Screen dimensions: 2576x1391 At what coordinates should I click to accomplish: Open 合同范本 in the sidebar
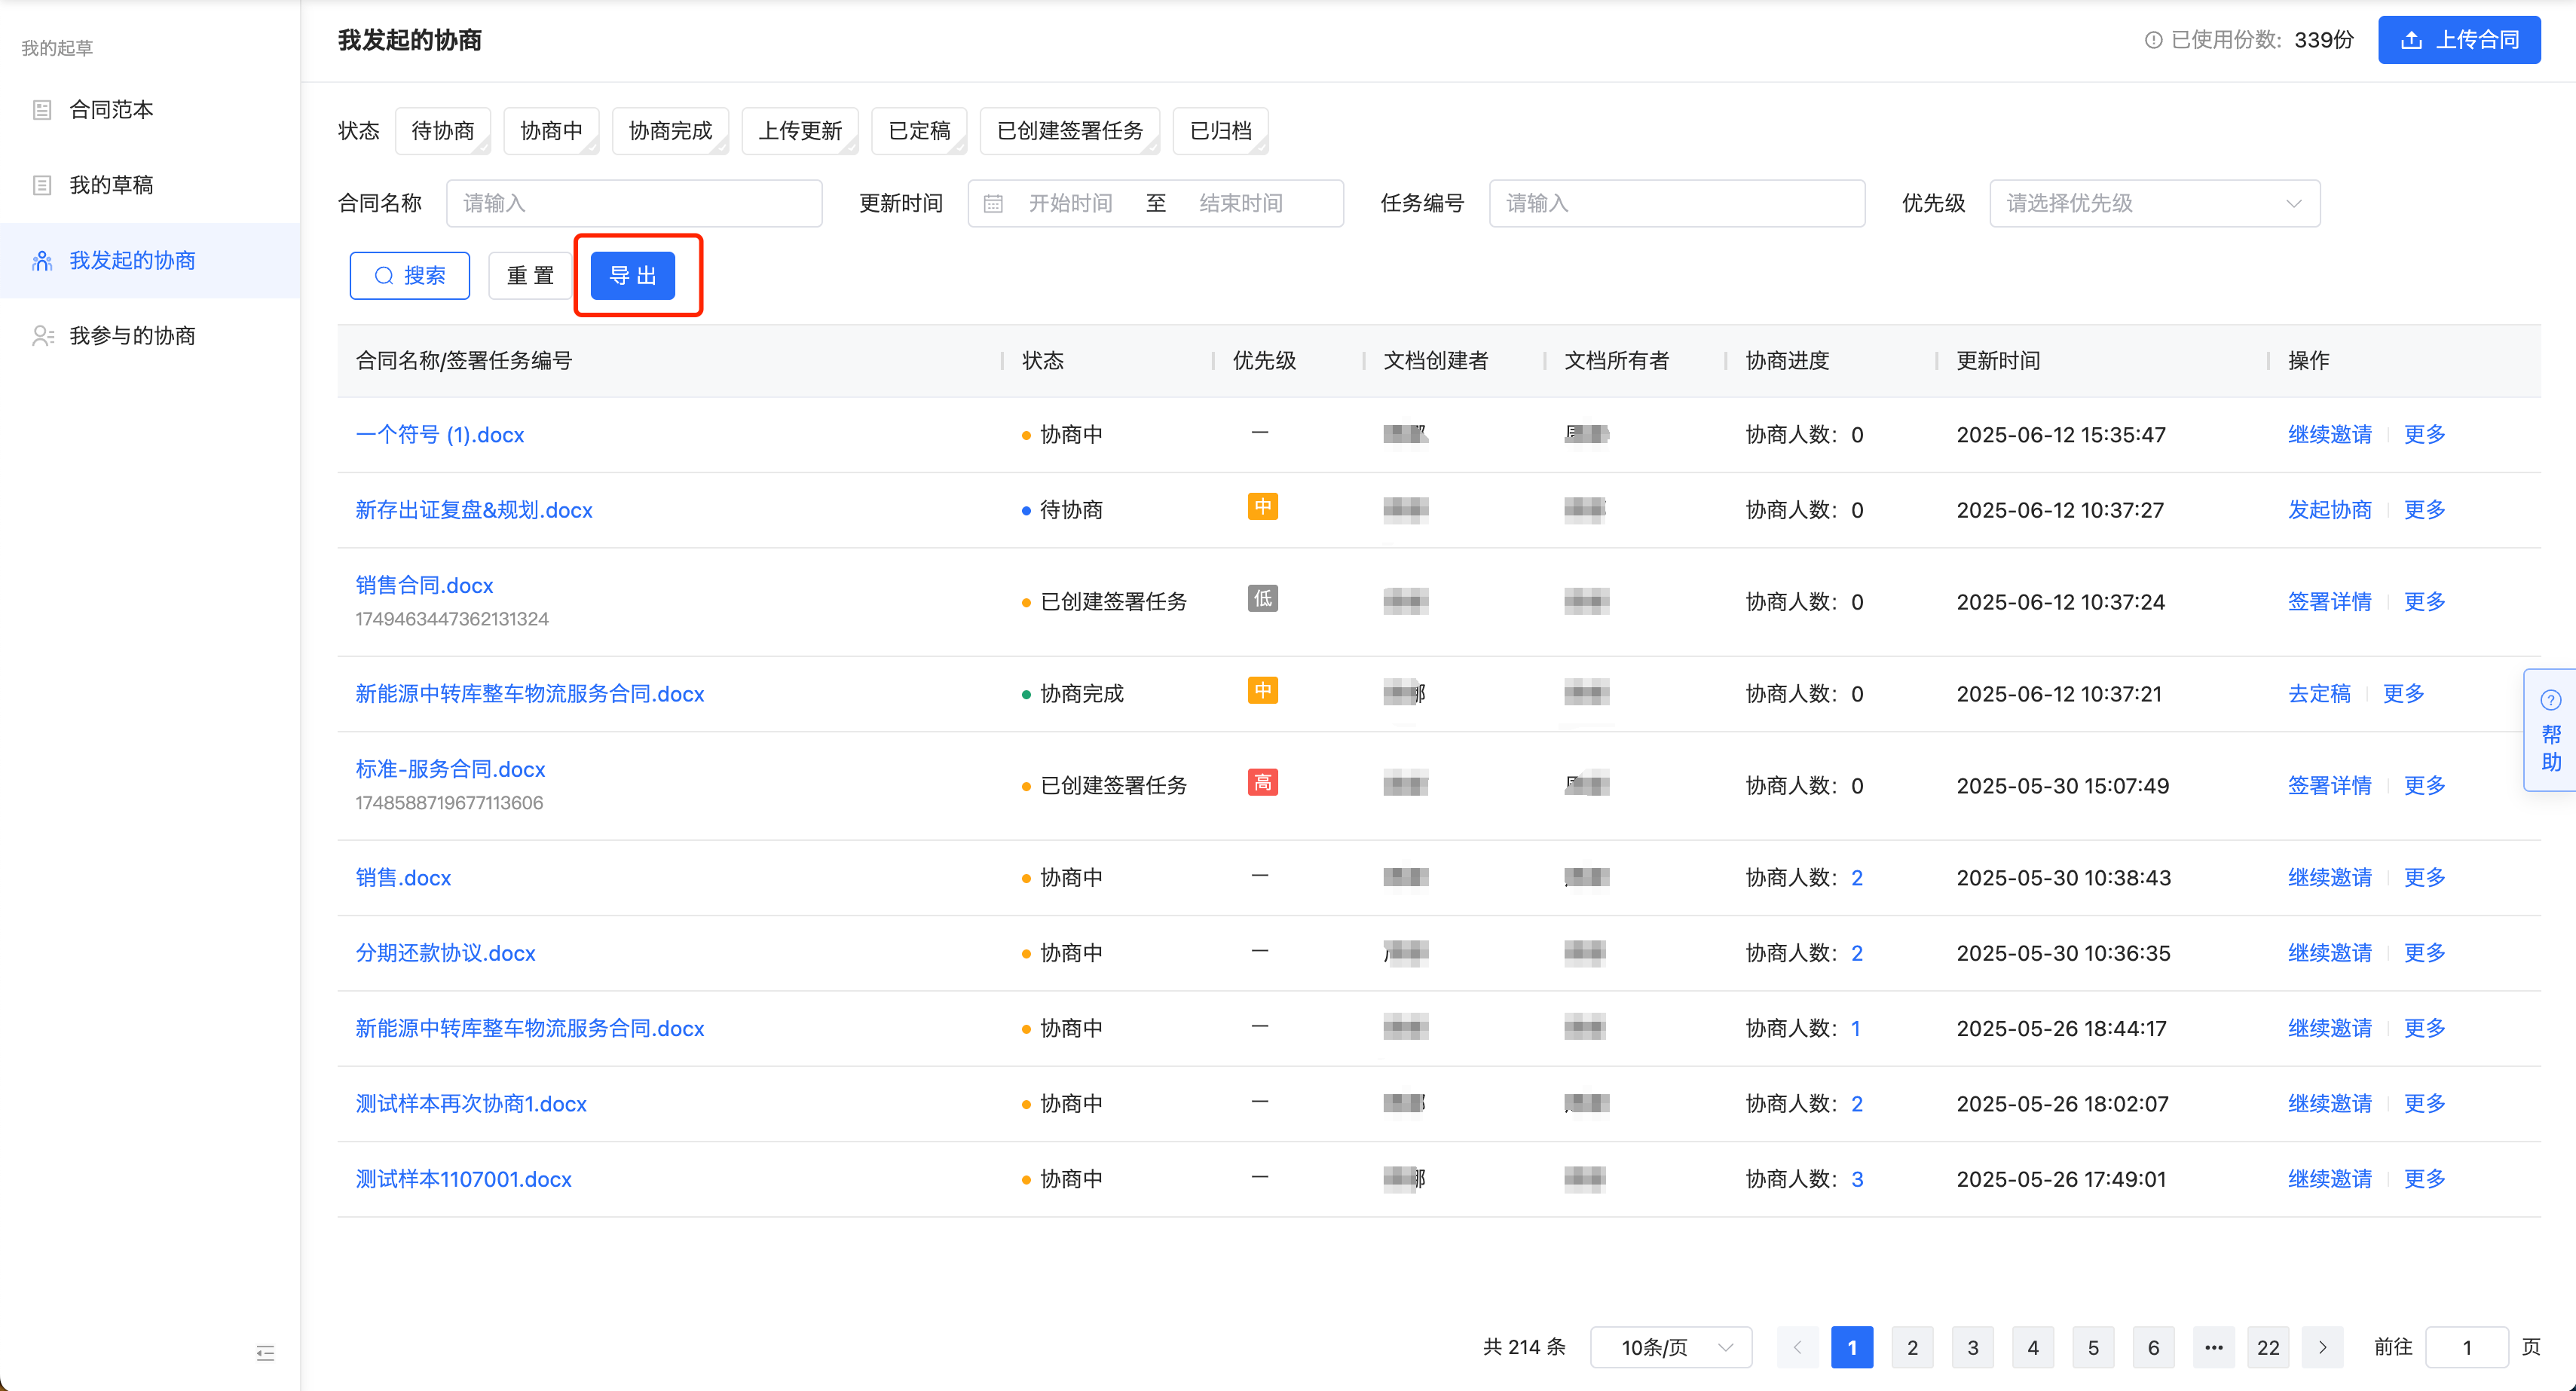(150, 110)
